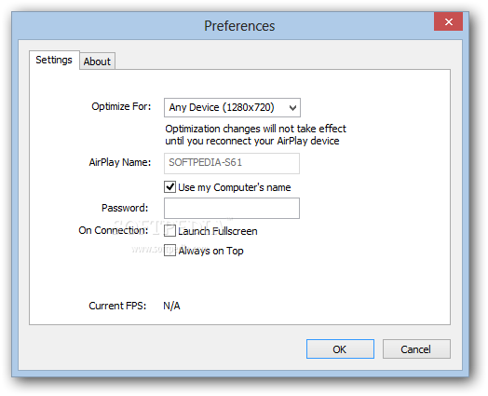Close the Preferences window with X
The width and height of the screenshot is (488, 396).
click(x=448, y=21)
